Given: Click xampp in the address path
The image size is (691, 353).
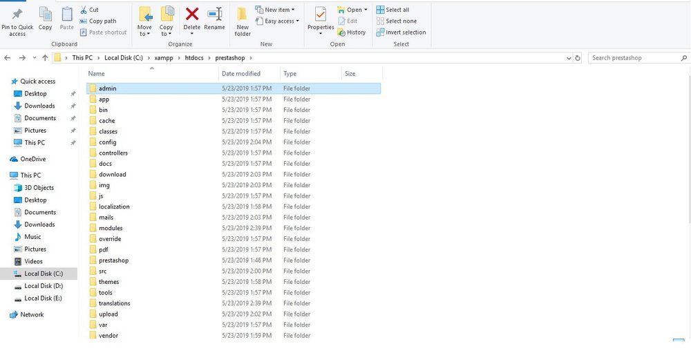Looking at the screenshot, I should click(164, 58).
